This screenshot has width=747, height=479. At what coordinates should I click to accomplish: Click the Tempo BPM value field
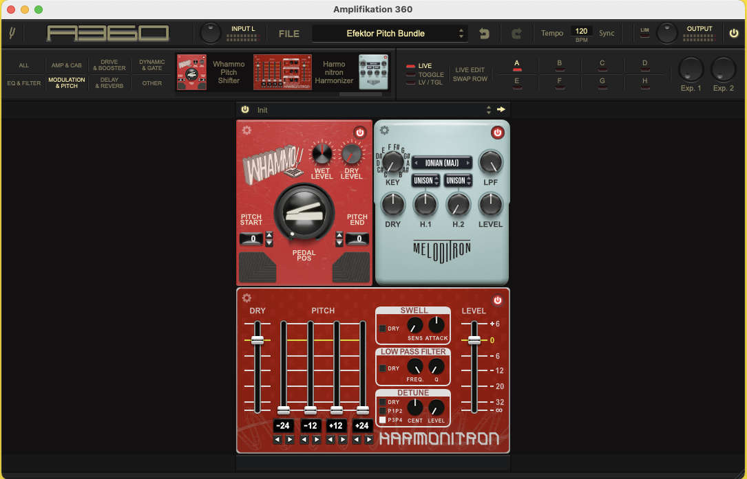581,30
